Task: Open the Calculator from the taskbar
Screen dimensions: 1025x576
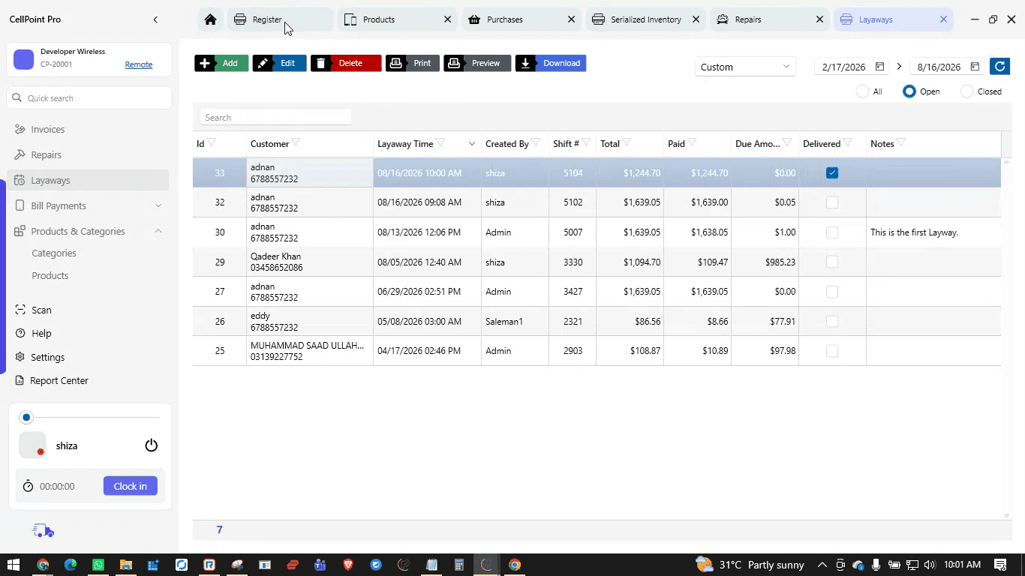Action: (x=459, y=565)
